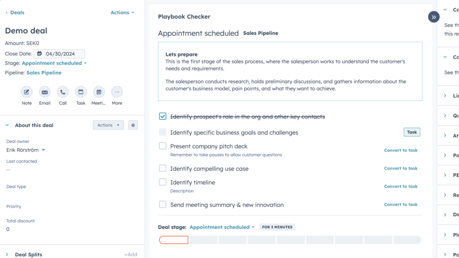Click the gear icon in About this deal
The height and width of the screenshot is (258, 459).
tap(133, 125)
